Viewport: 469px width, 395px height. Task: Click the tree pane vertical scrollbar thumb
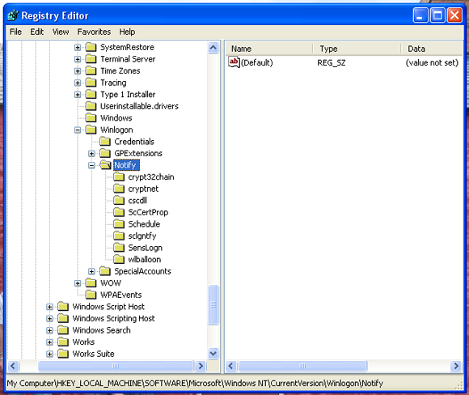tap(213, 304)
